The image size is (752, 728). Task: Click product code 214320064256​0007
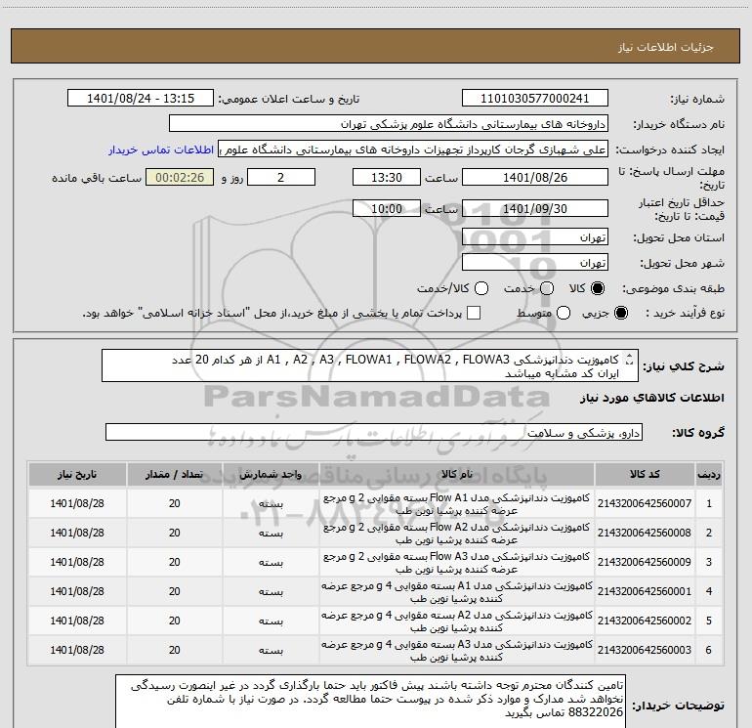(645, 503)
